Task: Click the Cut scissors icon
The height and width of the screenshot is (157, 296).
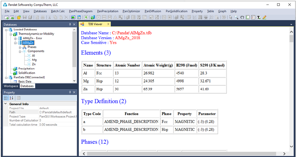Action: point(49,17)
